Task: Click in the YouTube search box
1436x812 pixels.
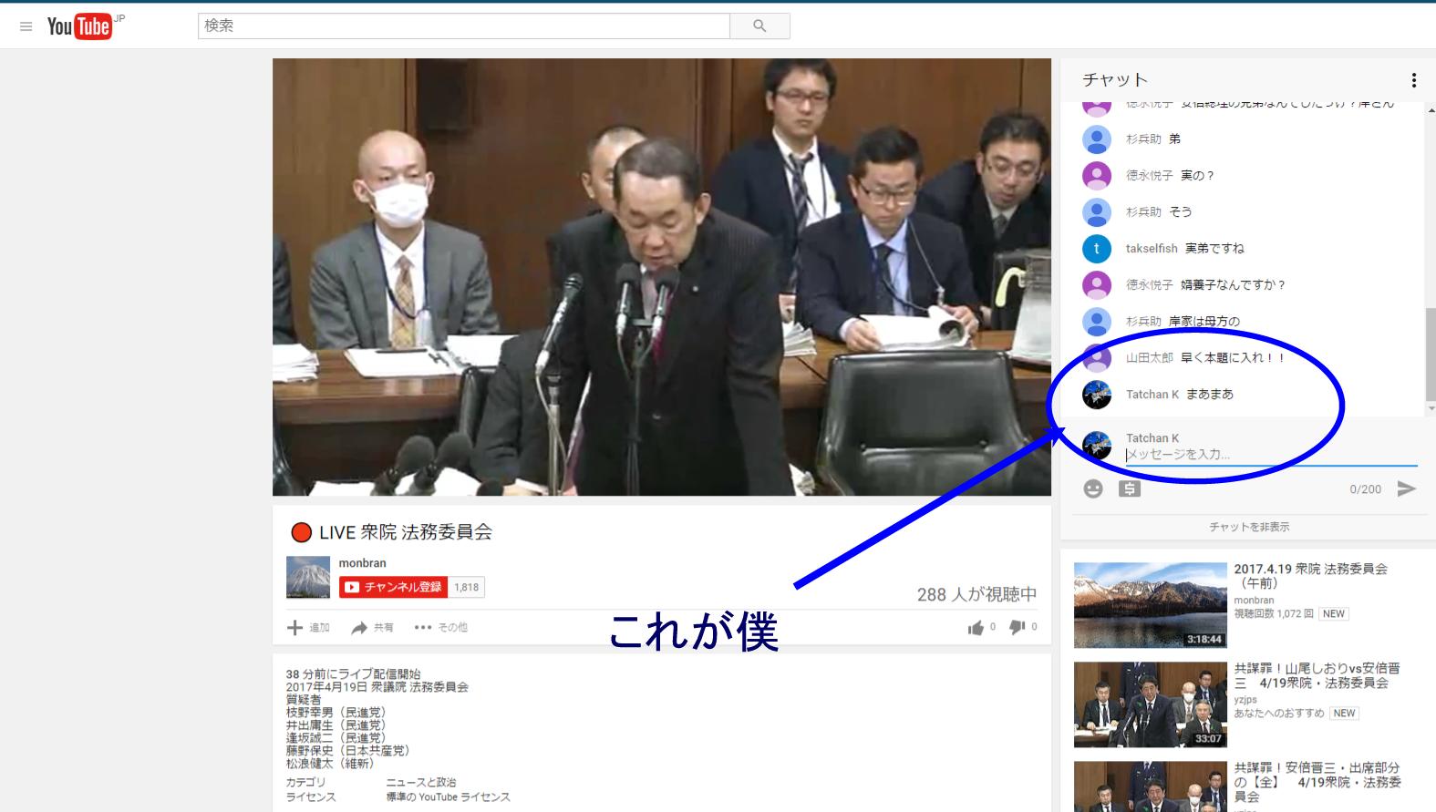Action: pos(463,26)
